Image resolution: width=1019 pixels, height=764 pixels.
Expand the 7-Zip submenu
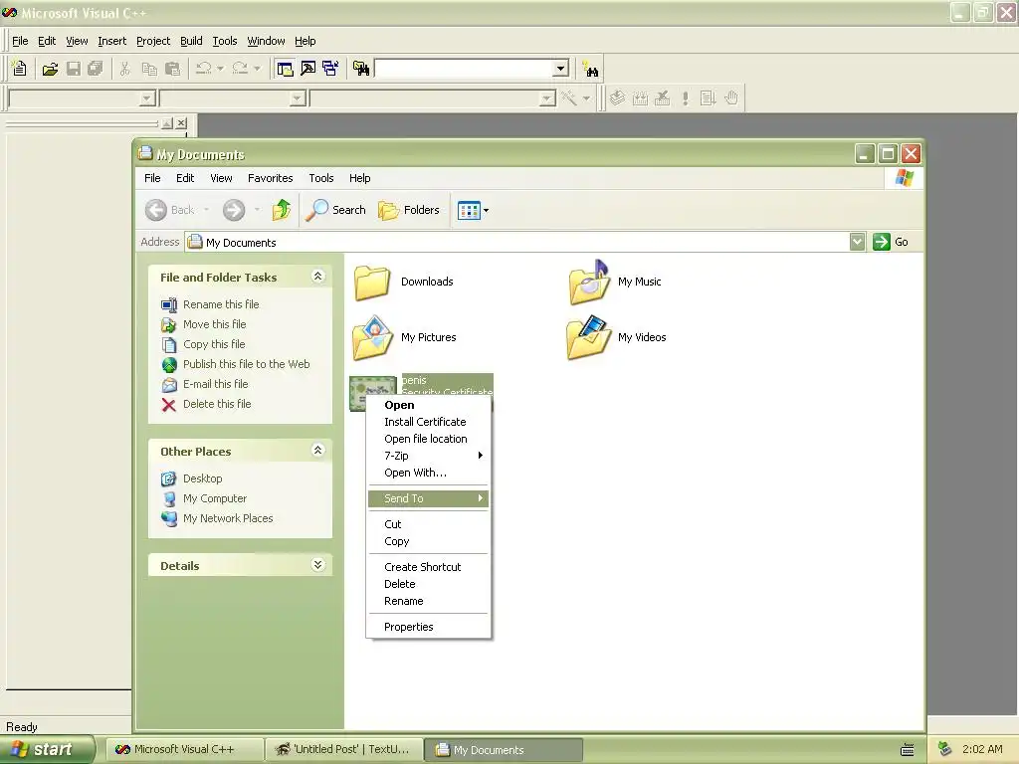pyautogui.click(x=428, y=456)
